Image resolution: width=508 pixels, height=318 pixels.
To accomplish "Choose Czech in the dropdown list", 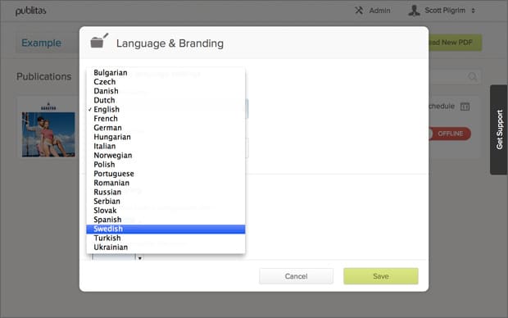I will 166,82.
